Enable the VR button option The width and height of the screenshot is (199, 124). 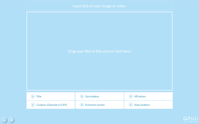click(x=140, y=96)
